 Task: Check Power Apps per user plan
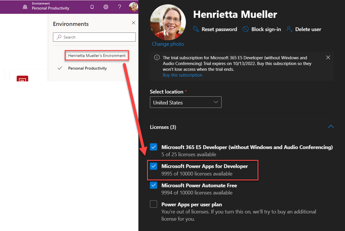pos(154,204)
